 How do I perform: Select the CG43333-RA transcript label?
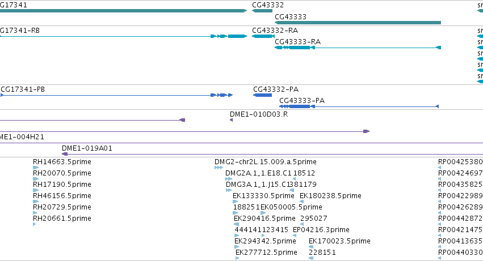tap(297, 42)
